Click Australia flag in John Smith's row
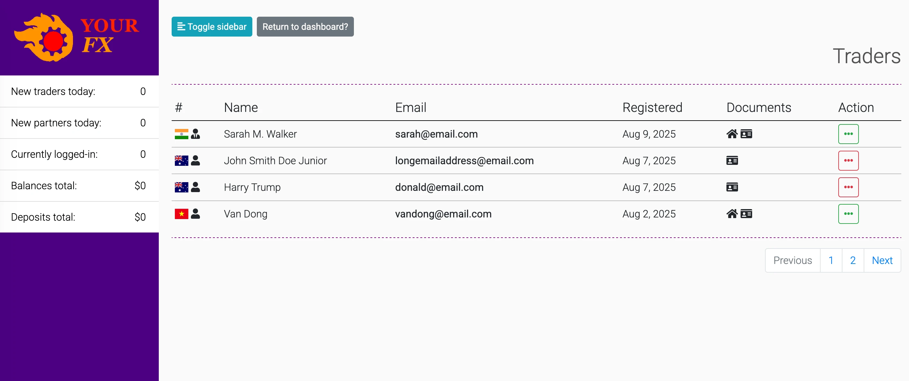Viewport: 909px width, 381px height. (181, 161)
